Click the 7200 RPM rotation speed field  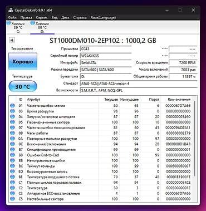(183, 63)
